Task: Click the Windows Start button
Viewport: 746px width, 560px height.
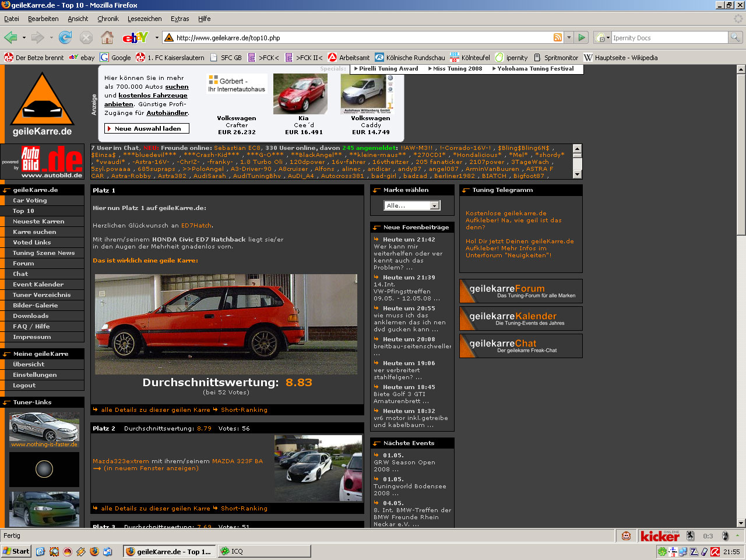Action: [16, 551]
